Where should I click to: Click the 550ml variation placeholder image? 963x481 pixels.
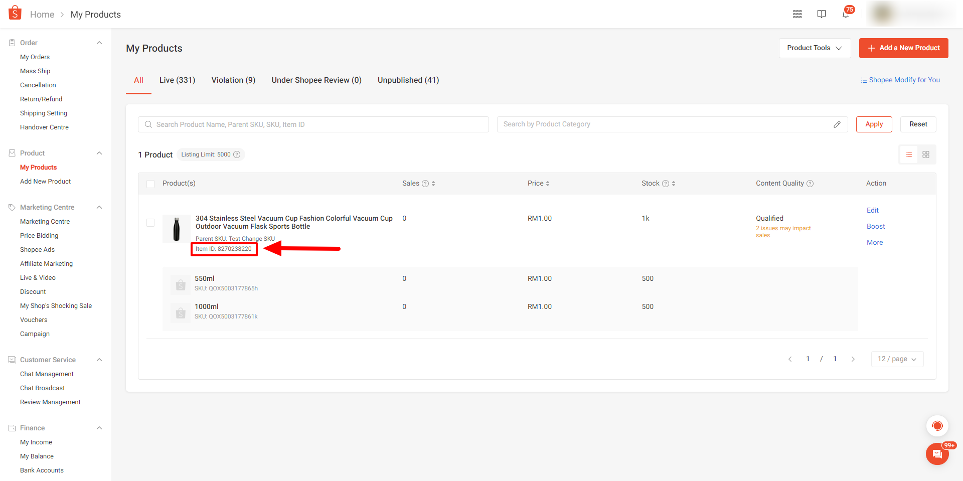coord(181,285)
